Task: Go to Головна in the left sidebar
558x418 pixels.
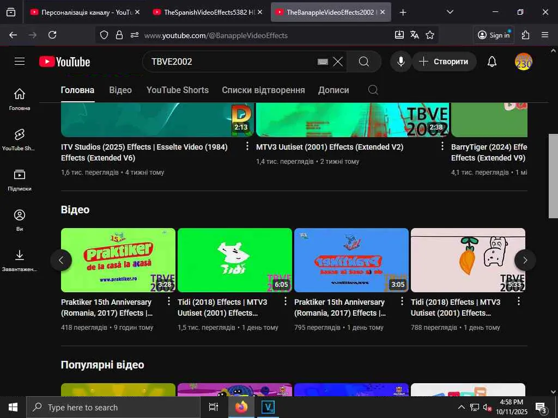Action: pyautogui.click(x=20, y=99)
